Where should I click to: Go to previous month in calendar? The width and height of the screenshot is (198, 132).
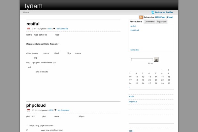[130, 87]
